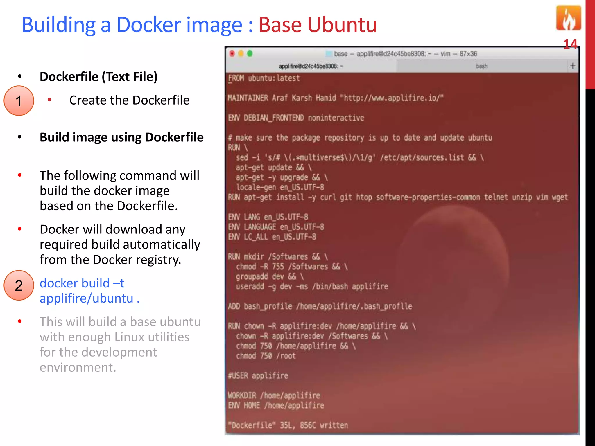Click the 'useradd -g dev -ms /bin/bash applifire' line
The height and width of the screenshot is (446, 595).
(x=312, y=287)
